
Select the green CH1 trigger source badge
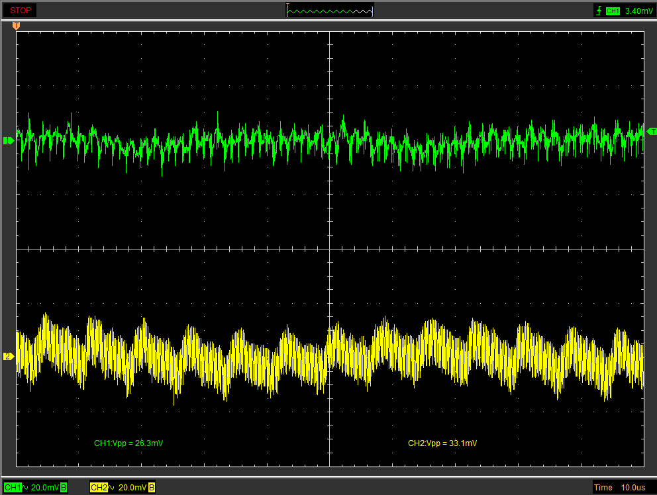[x=613, y=11]
